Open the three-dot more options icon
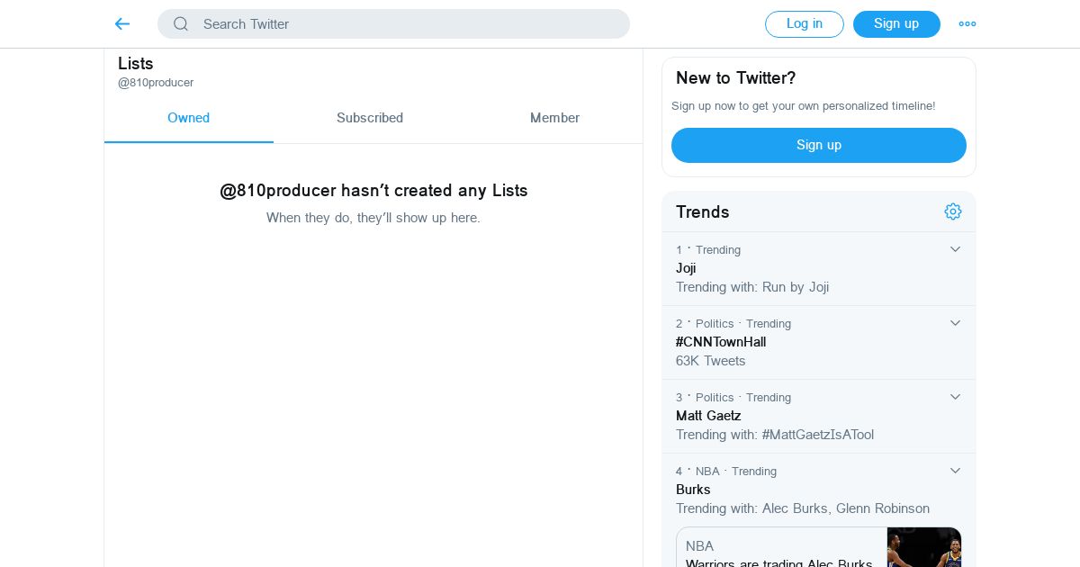Image resolution: width=1080 pixels, height=567 pixels. [x=967, y=24]
